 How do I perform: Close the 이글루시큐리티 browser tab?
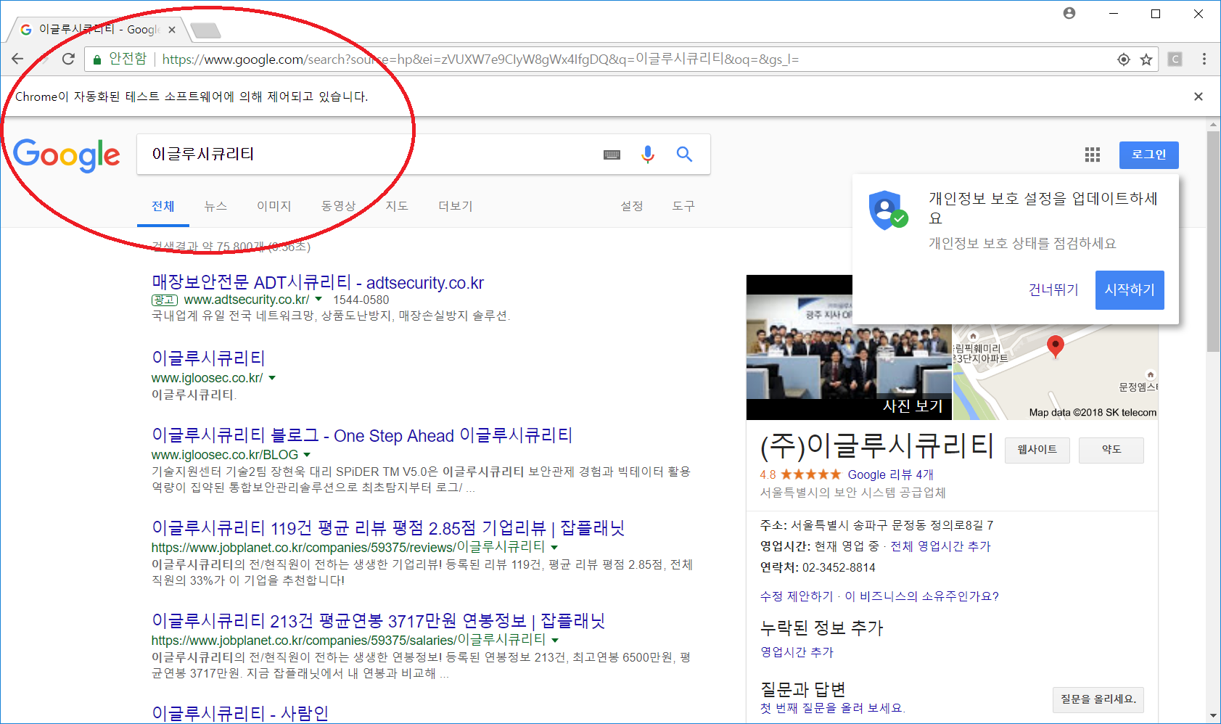coord(172,30)
